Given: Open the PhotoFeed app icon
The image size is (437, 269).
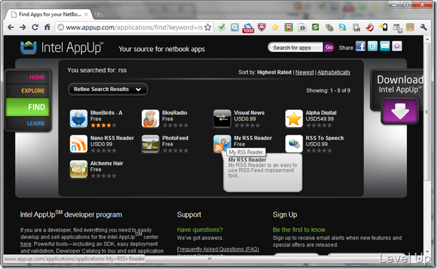Looking at the screenshot, I should [151, 144].
